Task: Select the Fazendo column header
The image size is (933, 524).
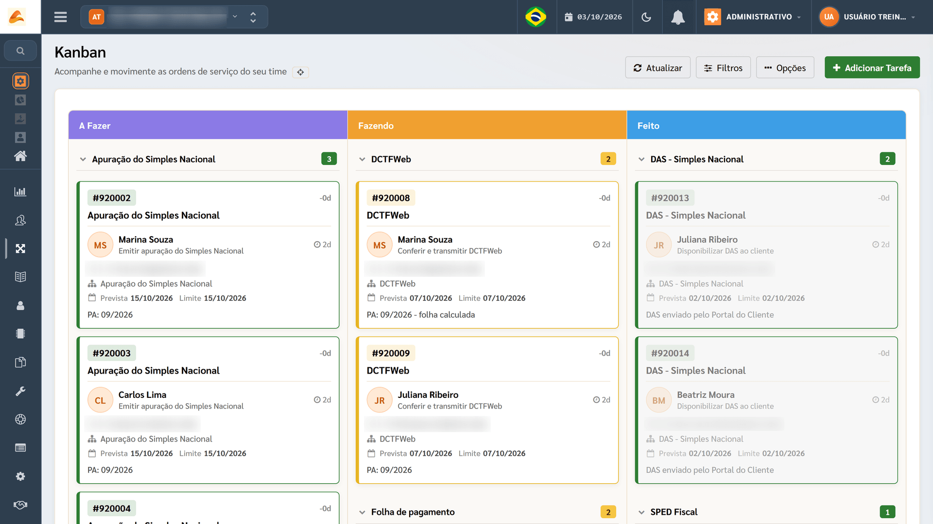Action: (487, 126)
